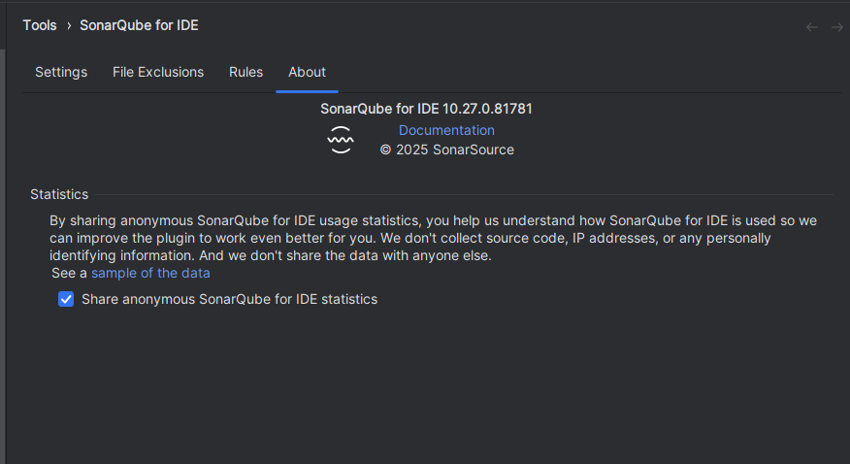Go forward using the right arrow icon
Viewport: 850px width, 464px height.
[837, 27]
